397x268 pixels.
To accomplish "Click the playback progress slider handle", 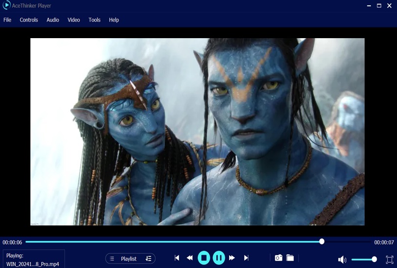I will click(x=322, y=242).
